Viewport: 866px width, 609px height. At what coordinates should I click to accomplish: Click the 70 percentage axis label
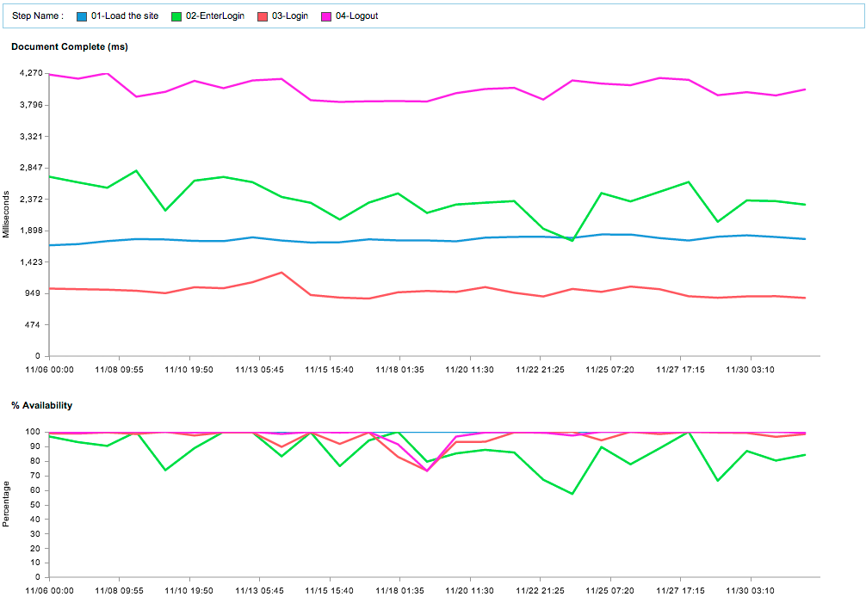coord(36,476)
